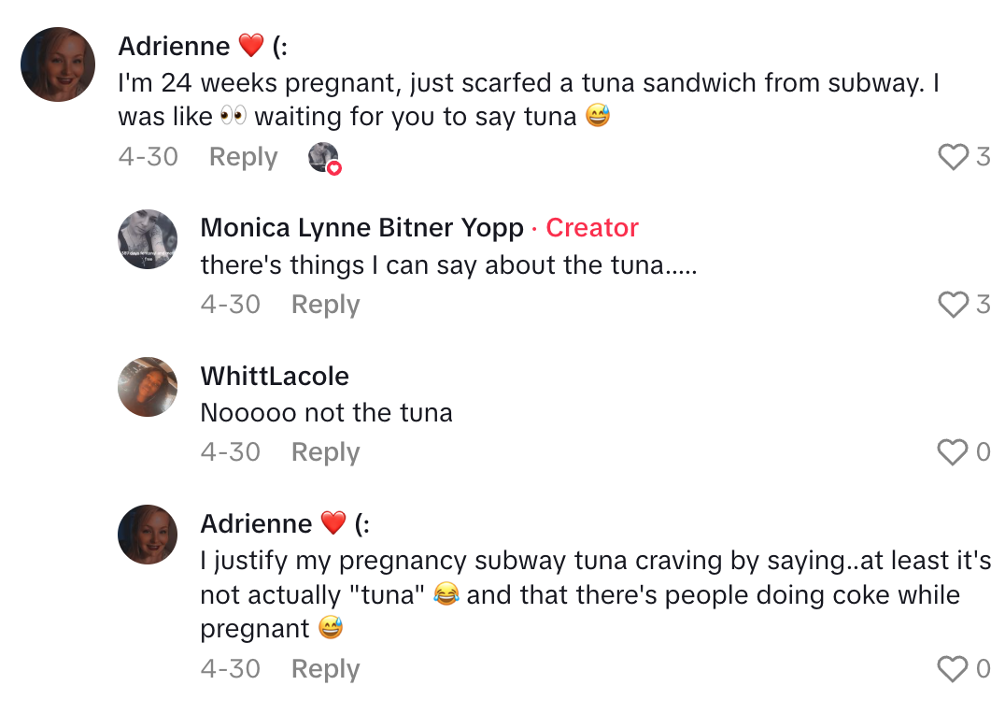Click the red Creator label

tap(592, 228)
